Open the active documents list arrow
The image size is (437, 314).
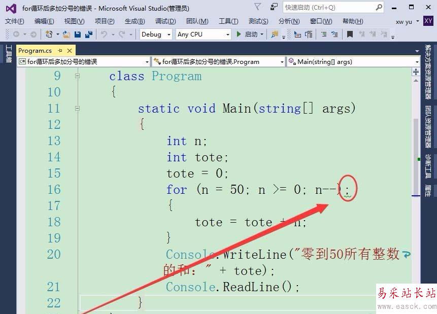[x=417, y=51]
